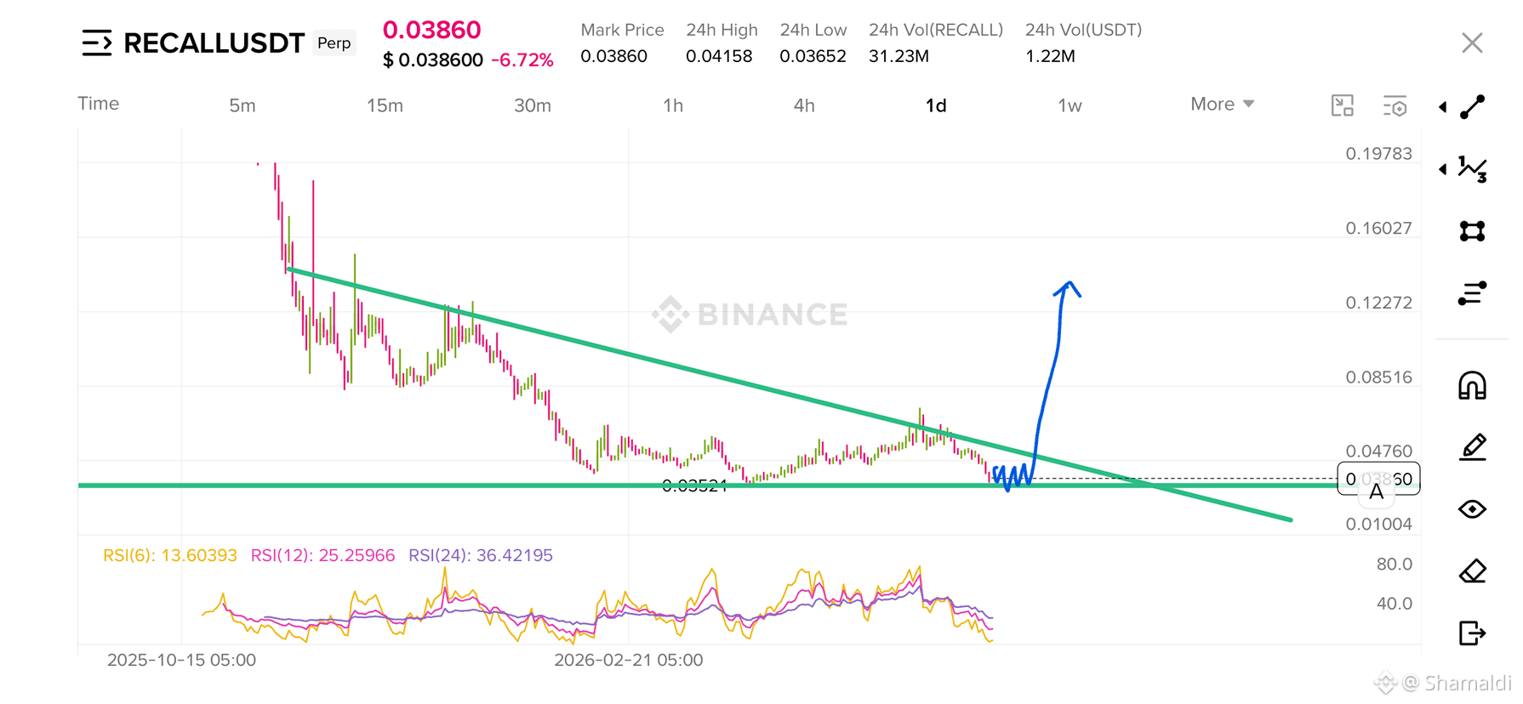Click the 0.16027 price axis label
Screen dimensions: 1523x704
tap(1378, 228)
